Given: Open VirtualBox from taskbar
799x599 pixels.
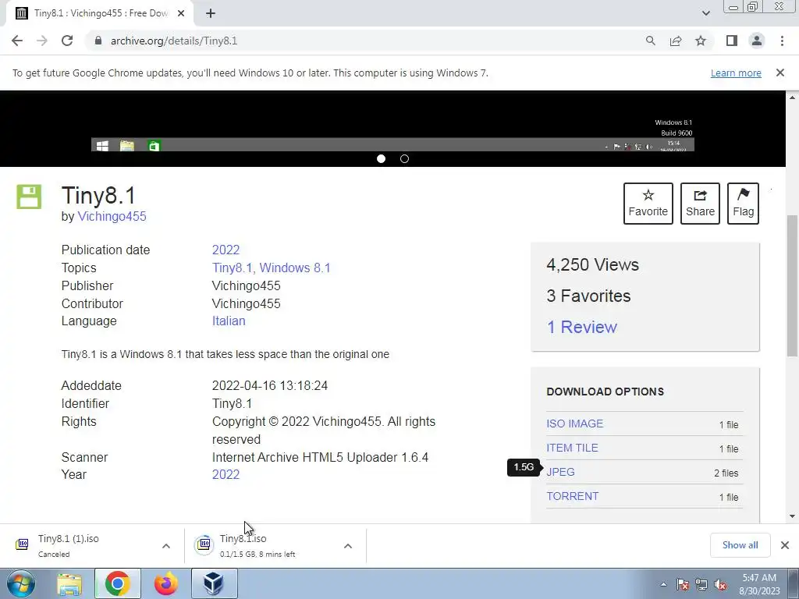Looking at the screenshot, I should [x=214, y=584].
